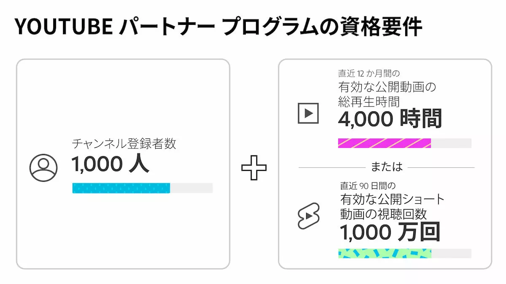Click the magenta striped watch-time bar

coord(385,143)
